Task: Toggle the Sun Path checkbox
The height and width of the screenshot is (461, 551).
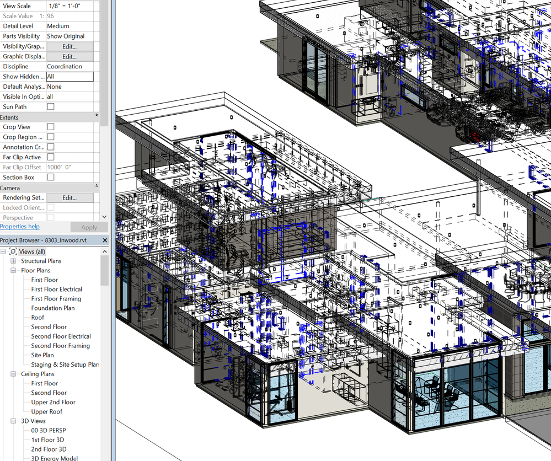Action: [x=51, y=106]
